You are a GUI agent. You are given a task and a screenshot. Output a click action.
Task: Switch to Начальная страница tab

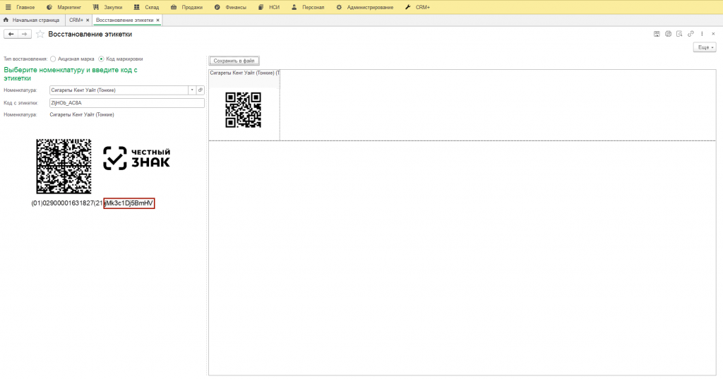(x=31, y=20)
